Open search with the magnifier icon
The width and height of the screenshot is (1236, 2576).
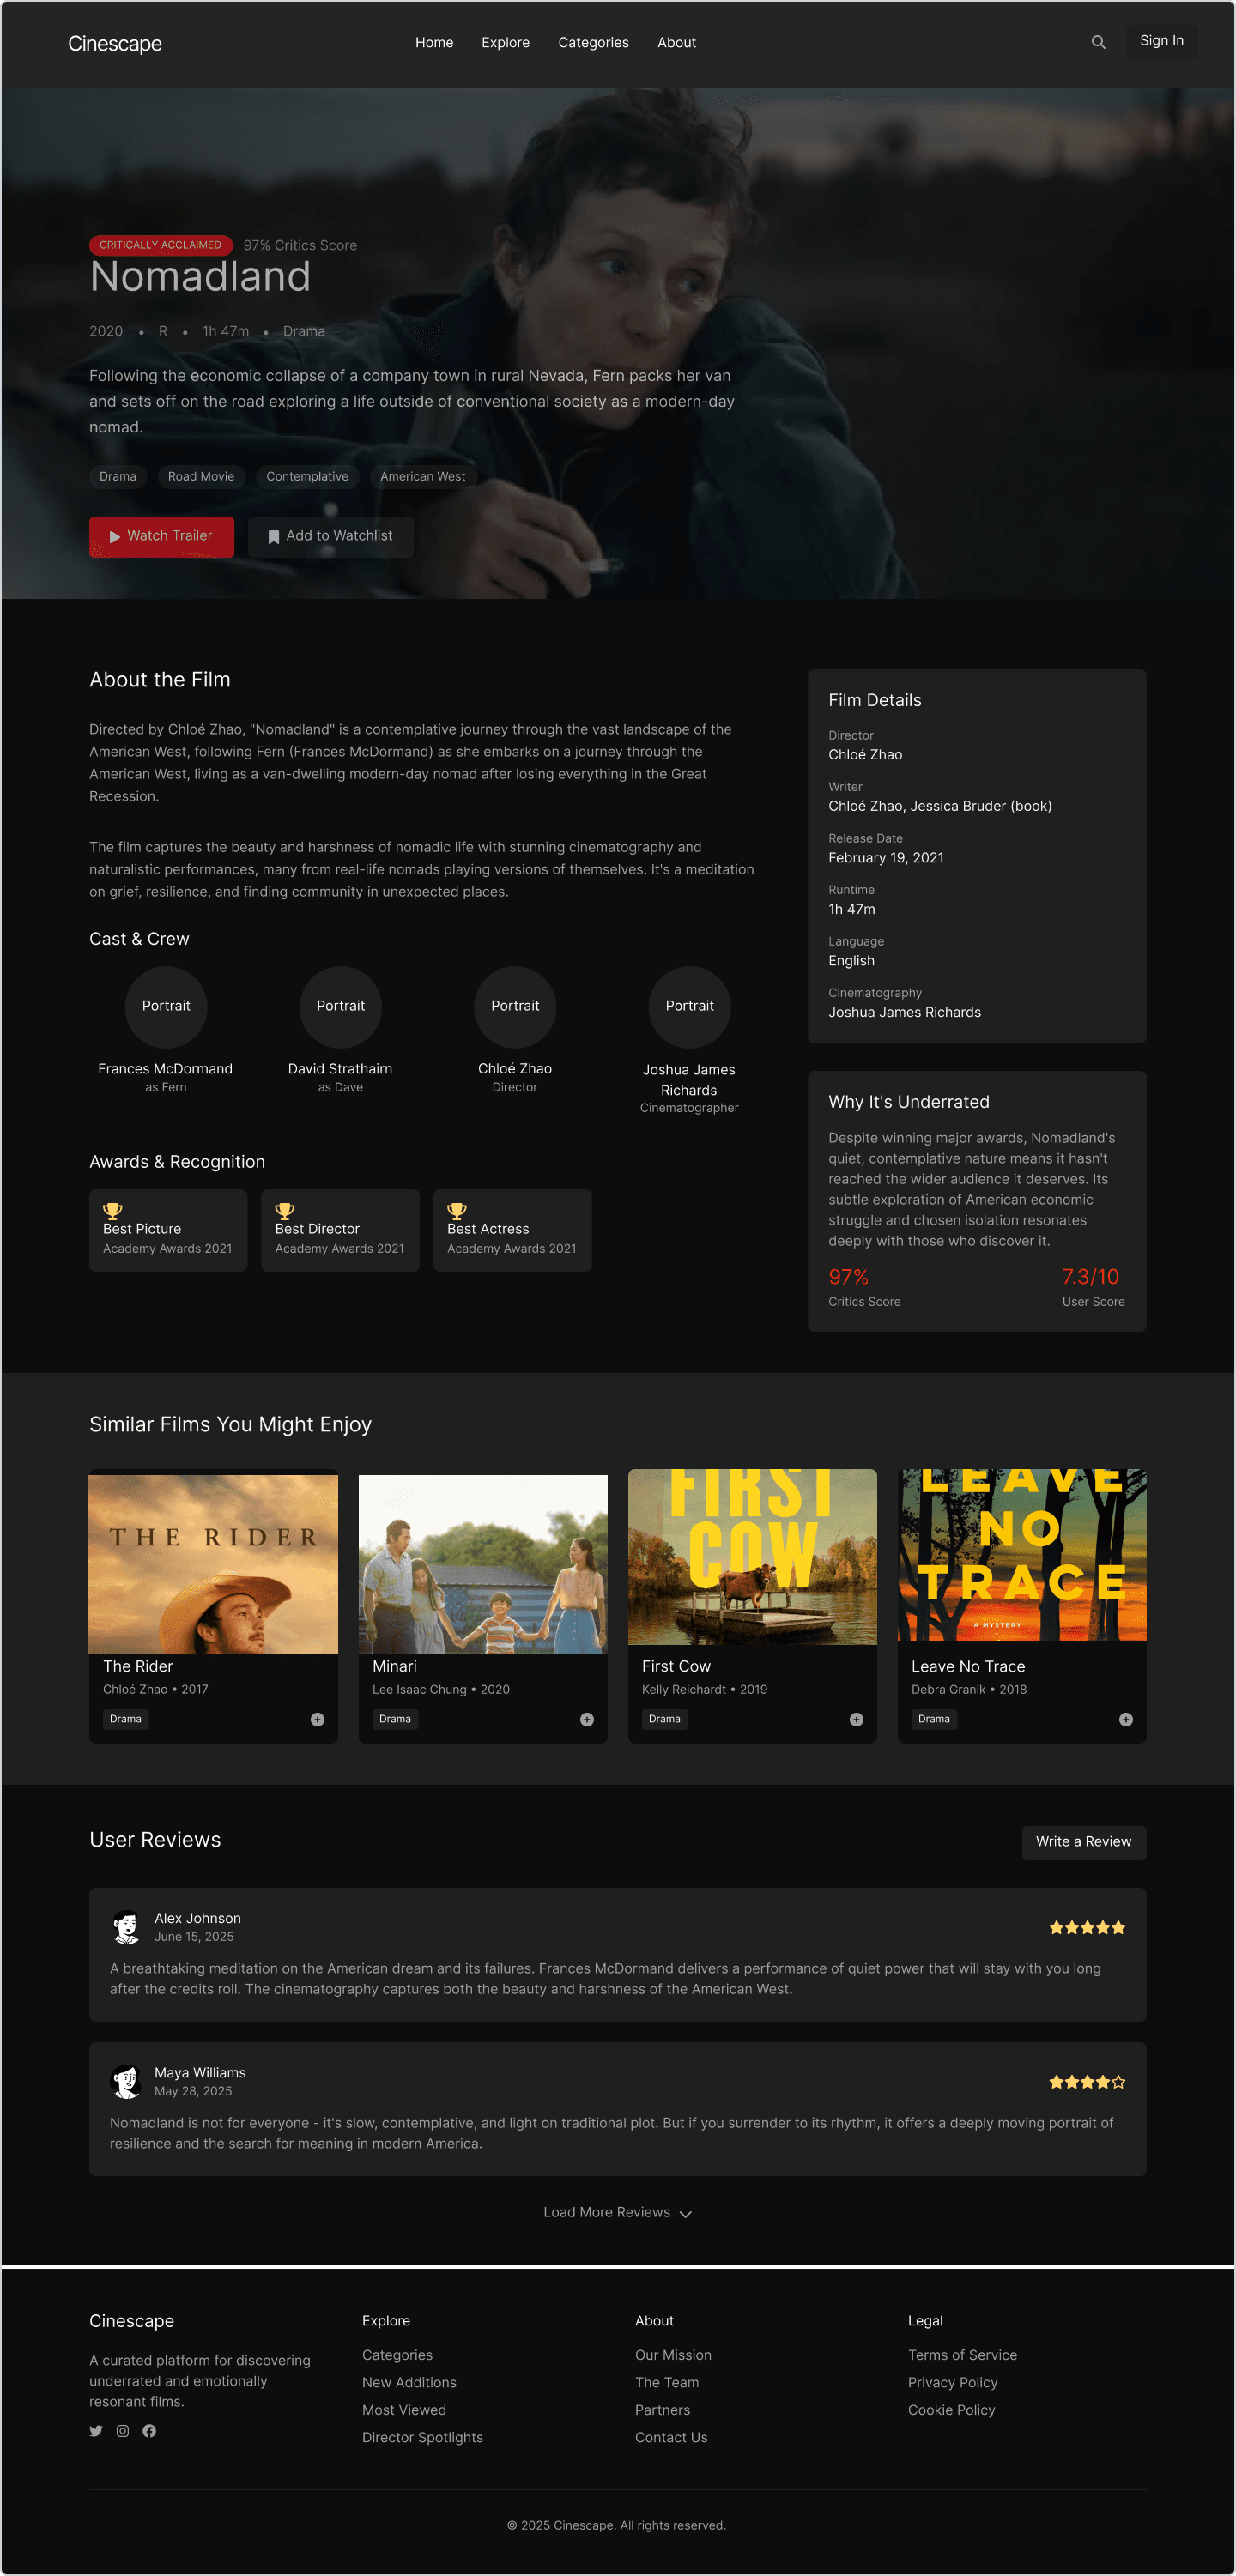pos(1098,42)
